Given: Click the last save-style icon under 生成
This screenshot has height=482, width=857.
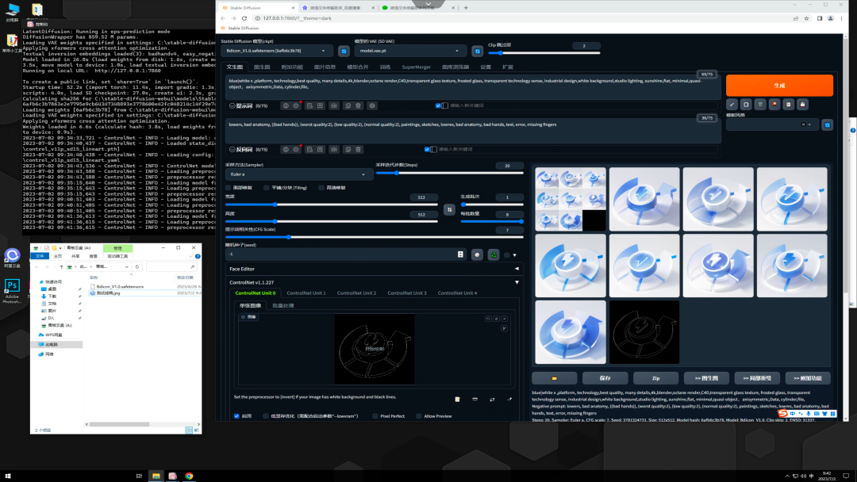Looking at the screenshot, I should coord(802,105).
